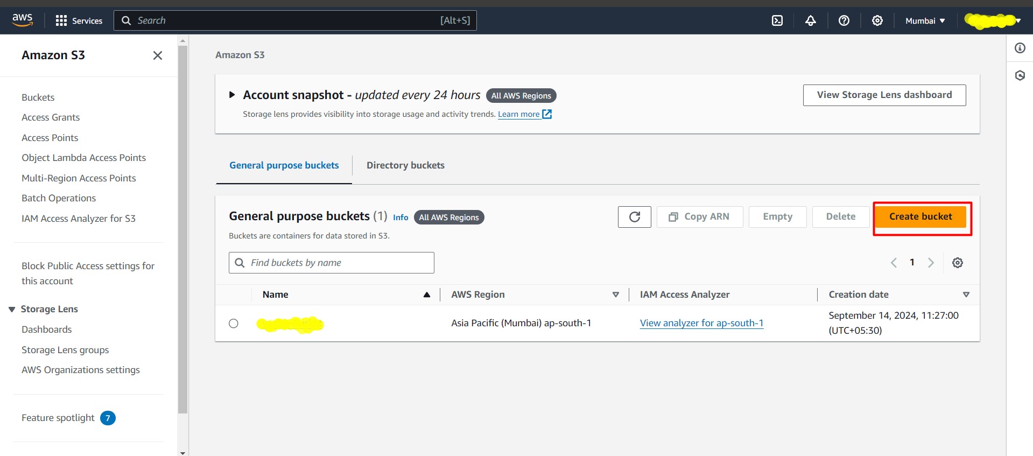Focus the Find buckets by name field

pos(332,263)
